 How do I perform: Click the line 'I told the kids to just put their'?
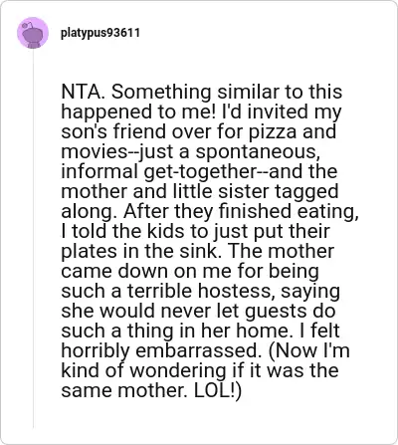(x=195, y=231)
